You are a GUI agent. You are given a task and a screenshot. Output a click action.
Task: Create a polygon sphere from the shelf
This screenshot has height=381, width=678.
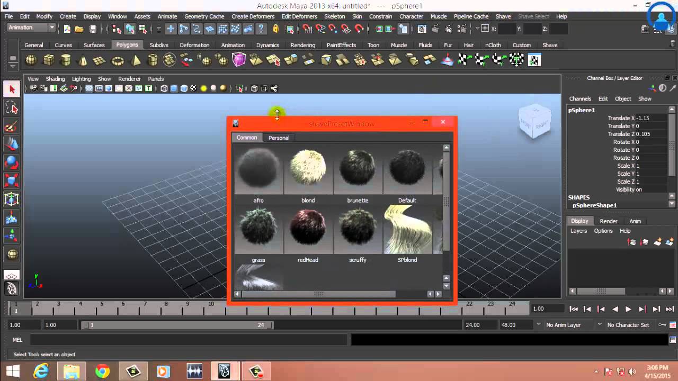pyautogui.click(x=31, y=60)
